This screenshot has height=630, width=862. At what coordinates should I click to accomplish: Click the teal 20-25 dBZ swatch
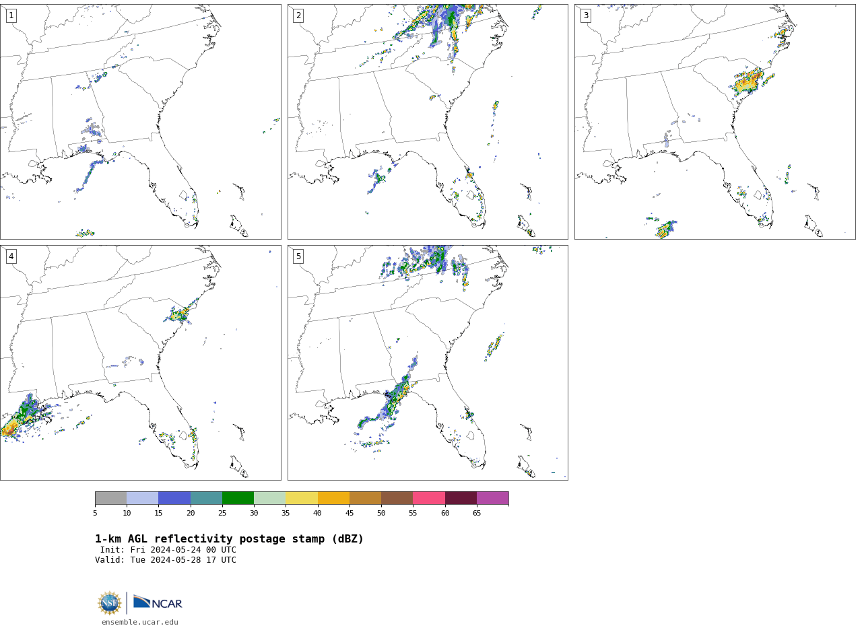click(206, 498)
